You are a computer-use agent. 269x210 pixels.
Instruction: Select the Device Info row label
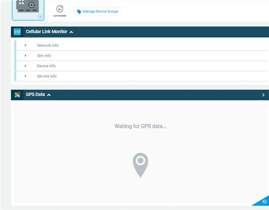point(46,66)
